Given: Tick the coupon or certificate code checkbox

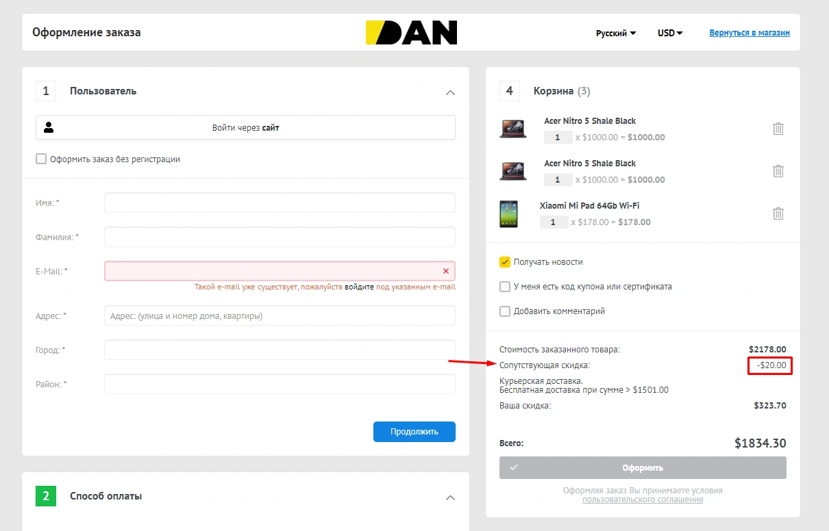Looking at the screenshot, I should (x=505, y=287).
